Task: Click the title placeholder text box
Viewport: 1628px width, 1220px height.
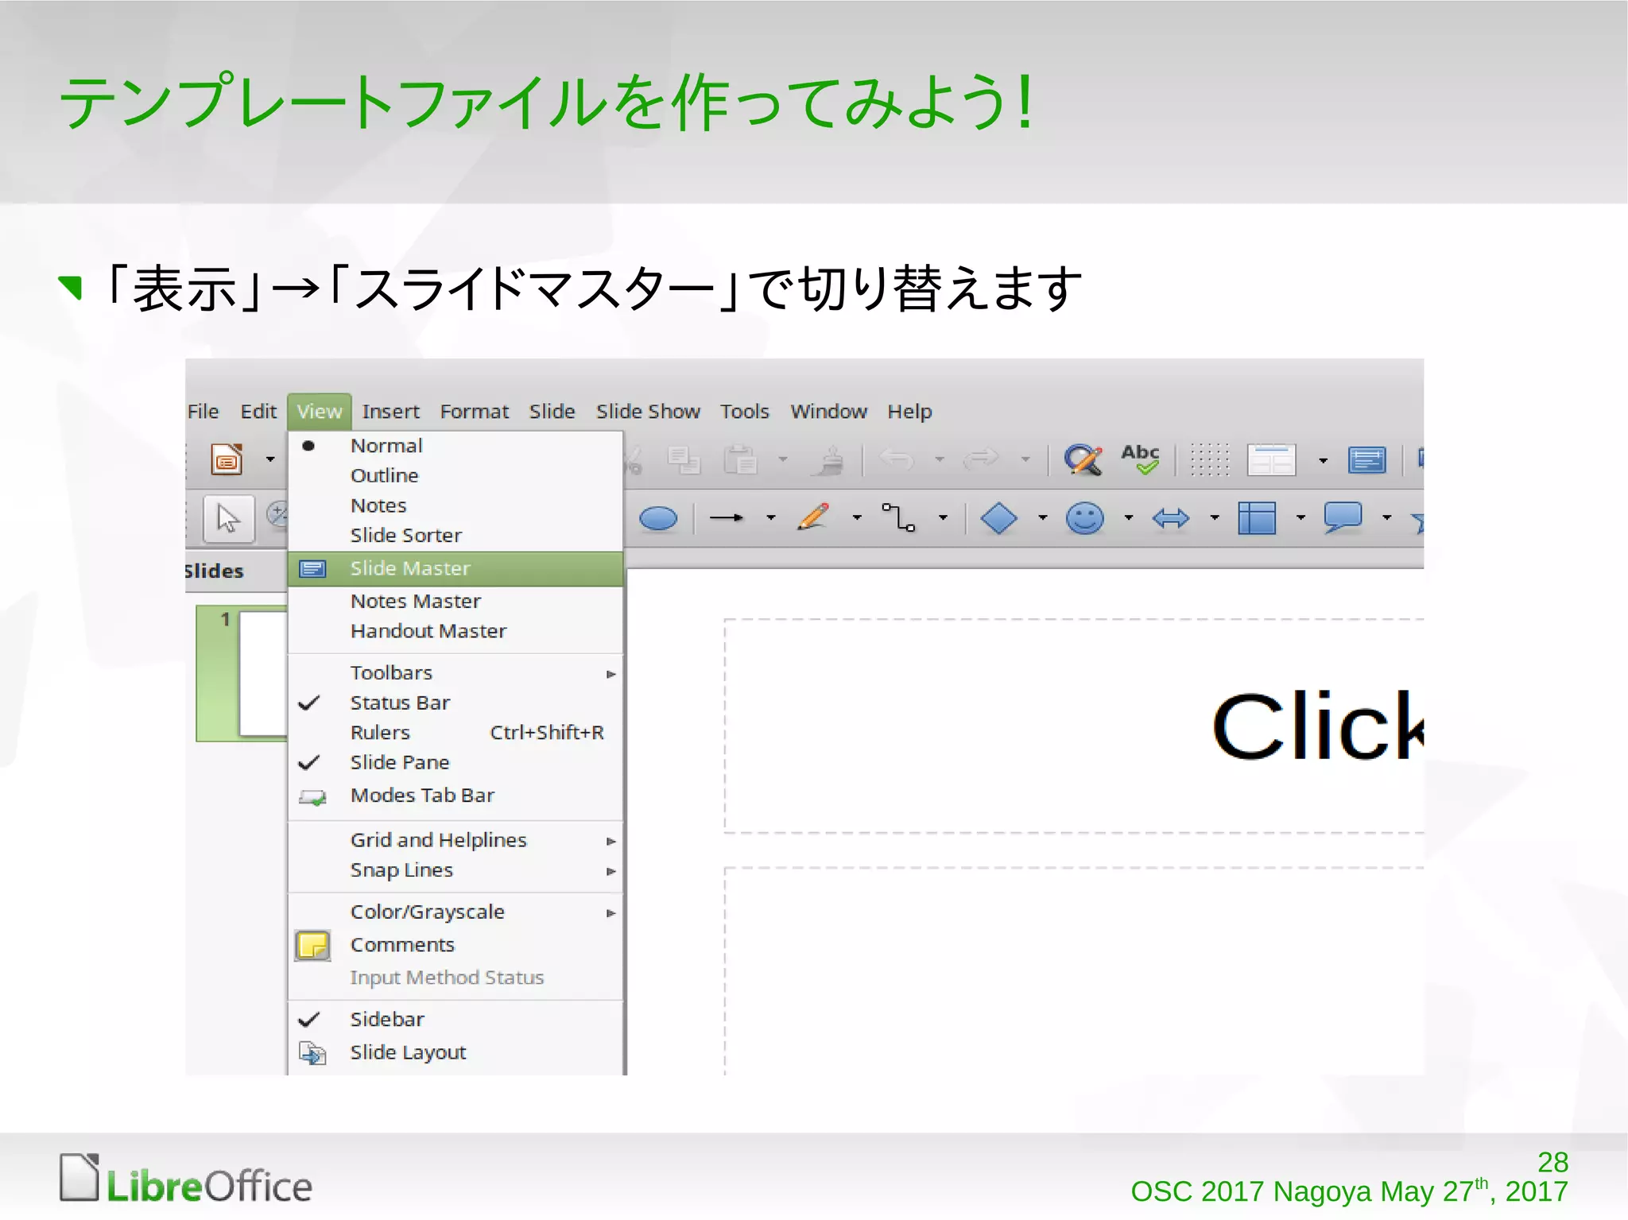Action: pyautogui.click(x=1074, y=726)
